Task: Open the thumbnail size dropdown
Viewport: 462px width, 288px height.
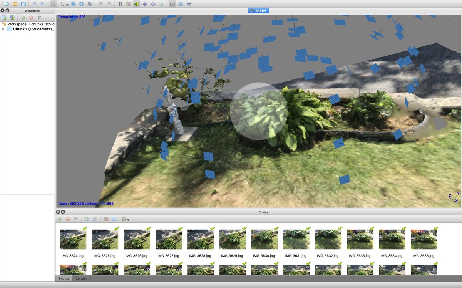Action: (x=128, y=219)
